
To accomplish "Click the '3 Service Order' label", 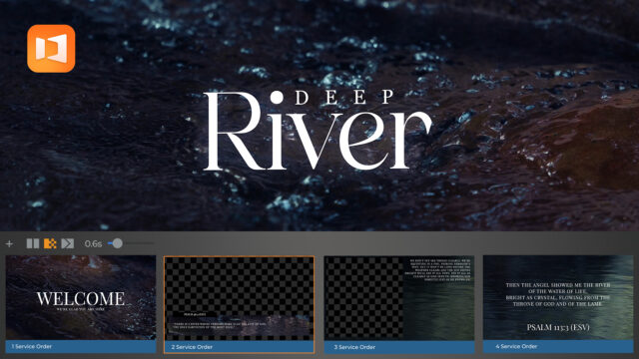I will (354, 347).
